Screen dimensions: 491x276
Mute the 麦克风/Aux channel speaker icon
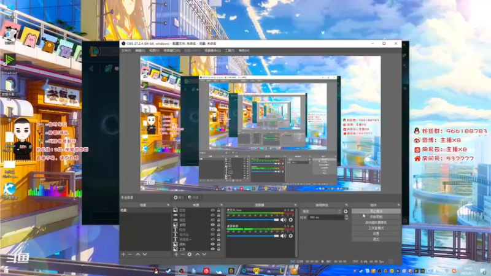283,220
